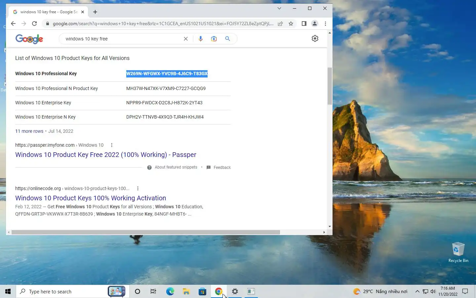The image size is (476, 298).
Task: Click the blue magnifier search button
Action: coord(227,39)
